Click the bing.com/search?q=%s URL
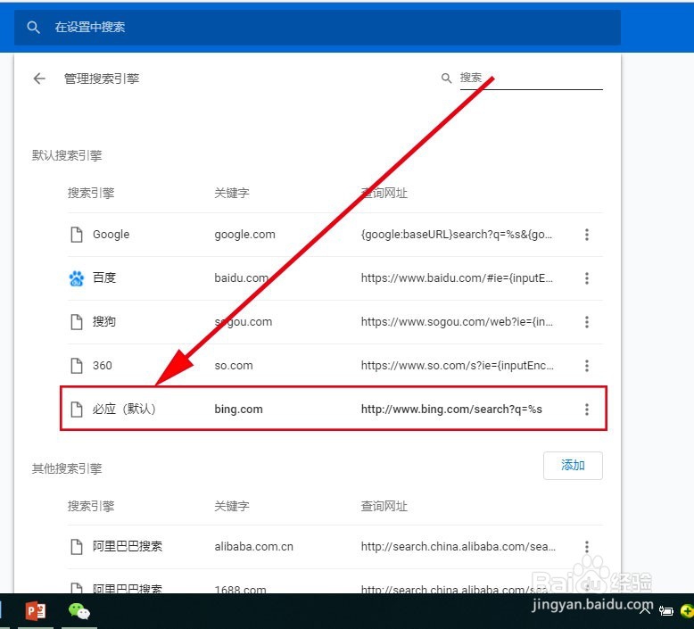This screenshot has height=629, width=694. tap(451, 409)
